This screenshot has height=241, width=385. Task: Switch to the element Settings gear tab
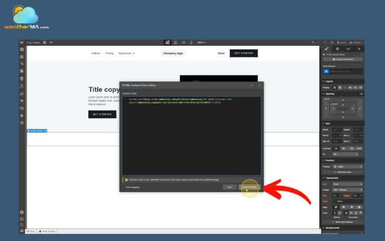(x=337, y=49)
